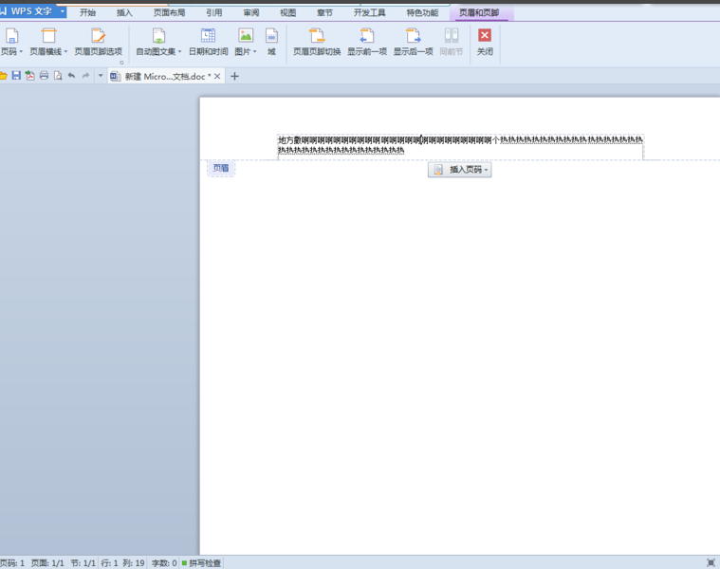Screen dimensions: 720x569
Task: Switch to the 审阅 tab
Action: (251, 13)
